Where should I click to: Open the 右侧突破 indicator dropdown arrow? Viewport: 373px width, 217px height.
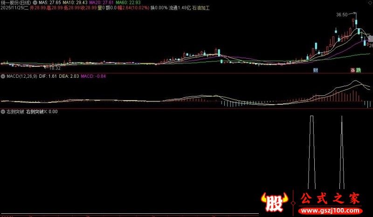(x=3, y=111)
